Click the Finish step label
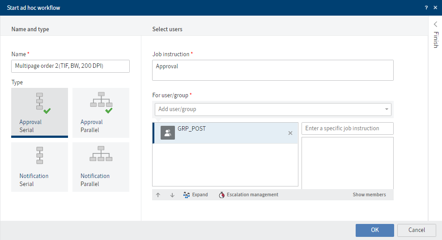This screenshot has height=240, width=442. [x=435, y=40]
